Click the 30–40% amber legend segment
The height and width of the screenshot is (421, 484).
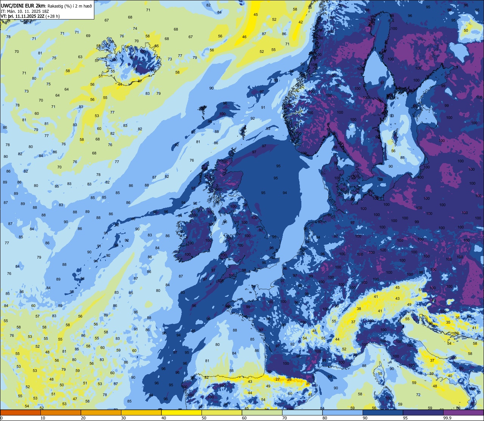coord(141,412)
